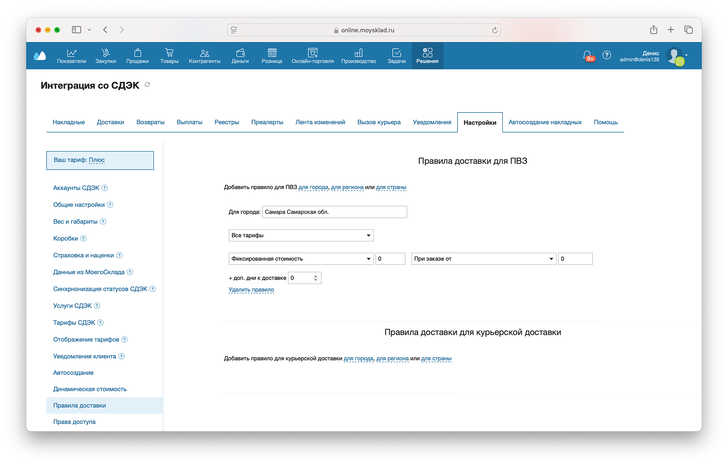
Task: Click help icon beside Тарифы СДЭК
Action: pos(100,323)
